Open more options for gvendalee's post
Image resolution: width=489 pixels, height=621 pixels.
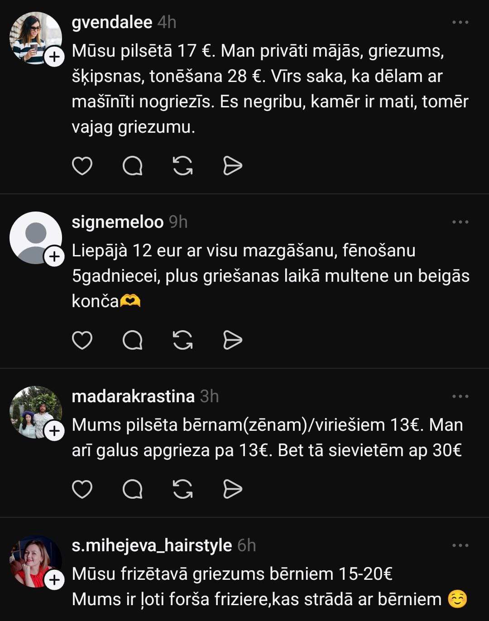pos(460,22)
